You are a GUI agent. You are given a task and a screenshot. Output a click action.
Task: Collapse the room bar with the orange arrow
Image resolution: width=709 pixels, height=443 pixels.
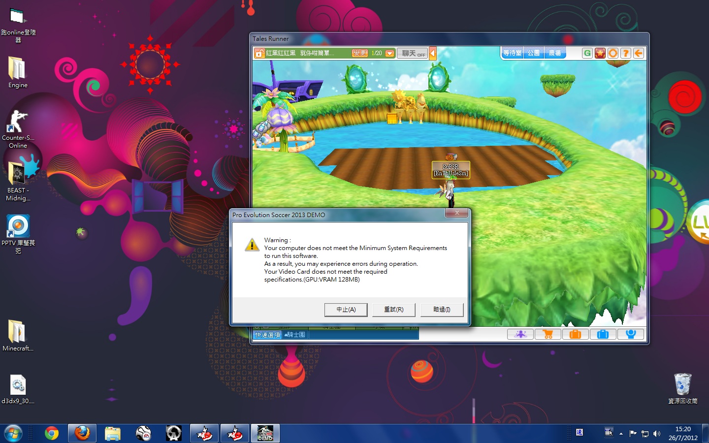432,53
